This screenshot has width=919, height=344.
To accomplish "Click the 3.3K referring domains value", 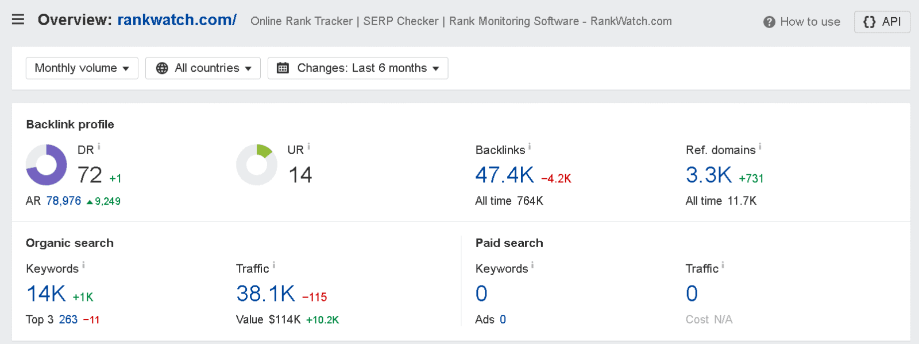I will tap(709, 175).
